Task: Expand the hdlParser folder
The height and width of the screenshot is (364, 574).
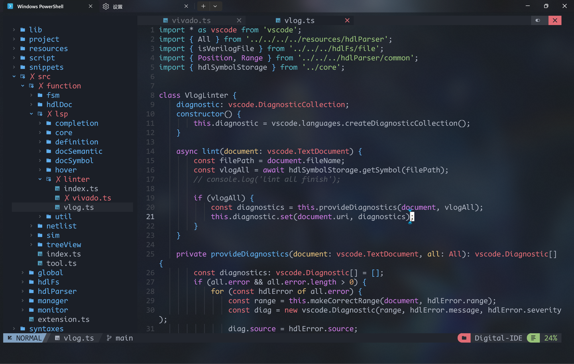Action: [x=23, y=291]
